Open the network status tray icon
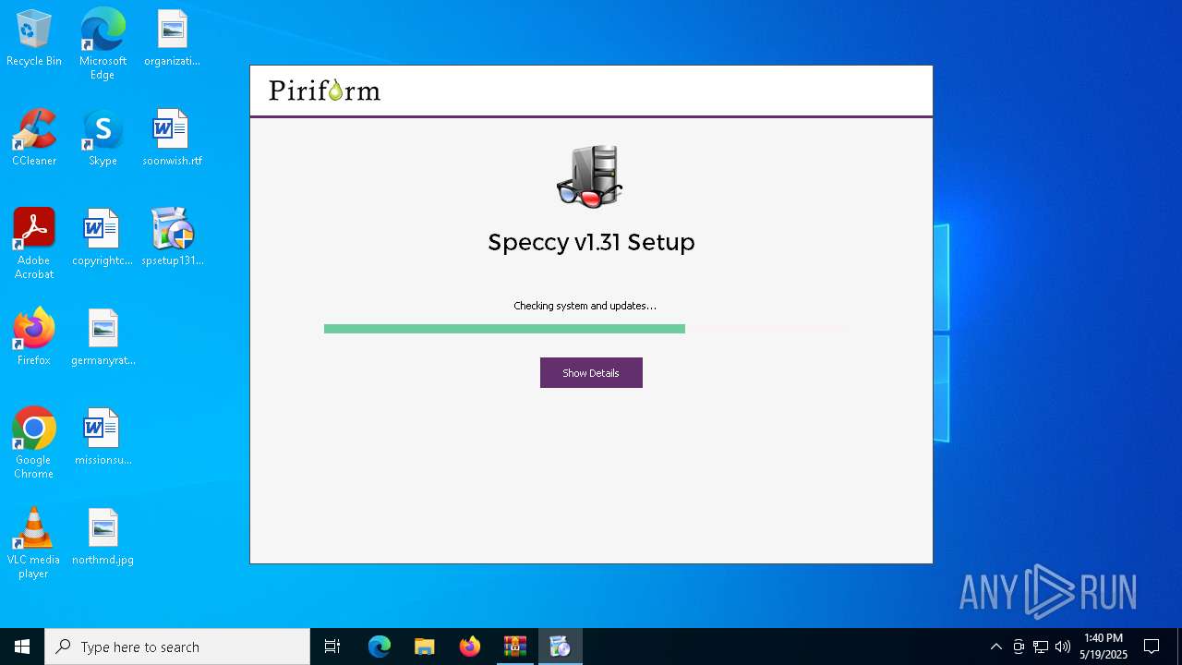 (1041, 647)
